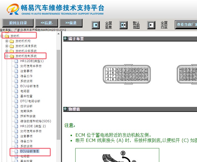Click the document icon beside DTC/电路诊断
The image size is (197, 162).
coord(16,101)
